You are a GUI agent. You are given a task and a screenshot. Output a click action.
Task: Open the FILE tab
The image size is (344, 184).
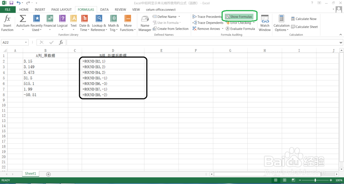pos(8,10)
